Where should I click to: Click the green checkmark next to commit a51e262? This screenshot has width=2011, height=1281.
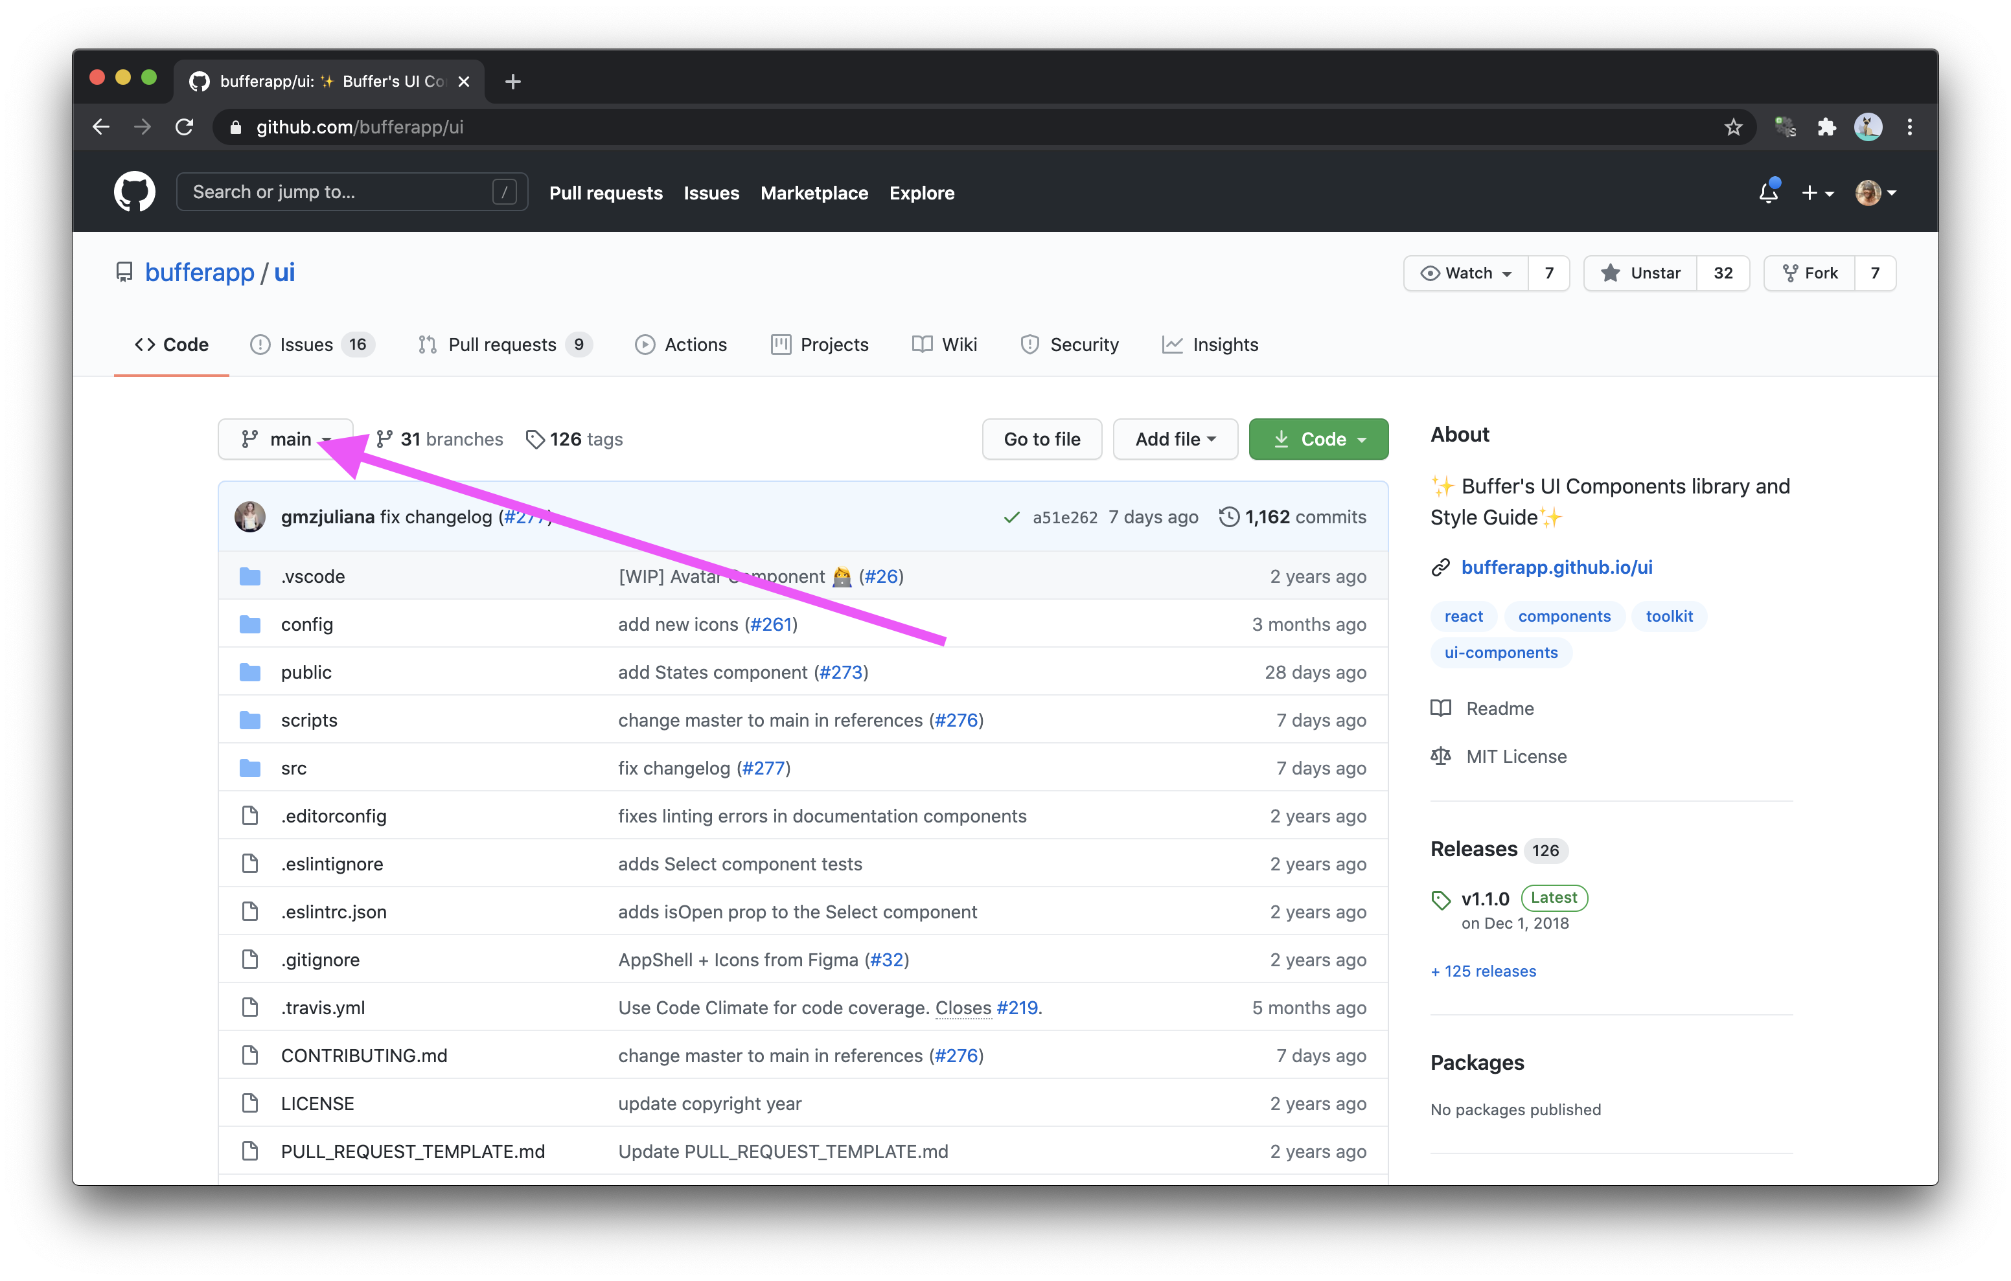tap(1011, 517)
